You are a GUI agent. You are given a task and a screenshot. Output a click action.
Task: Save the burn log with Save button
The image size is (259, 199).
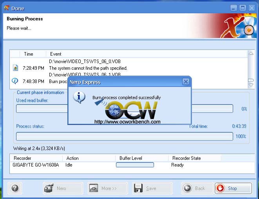click(x=152, y=188)
